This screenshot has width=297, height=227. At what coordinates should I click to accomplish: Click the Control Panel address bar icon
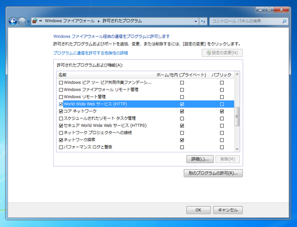pyautogui.click(x=34, y=21)
